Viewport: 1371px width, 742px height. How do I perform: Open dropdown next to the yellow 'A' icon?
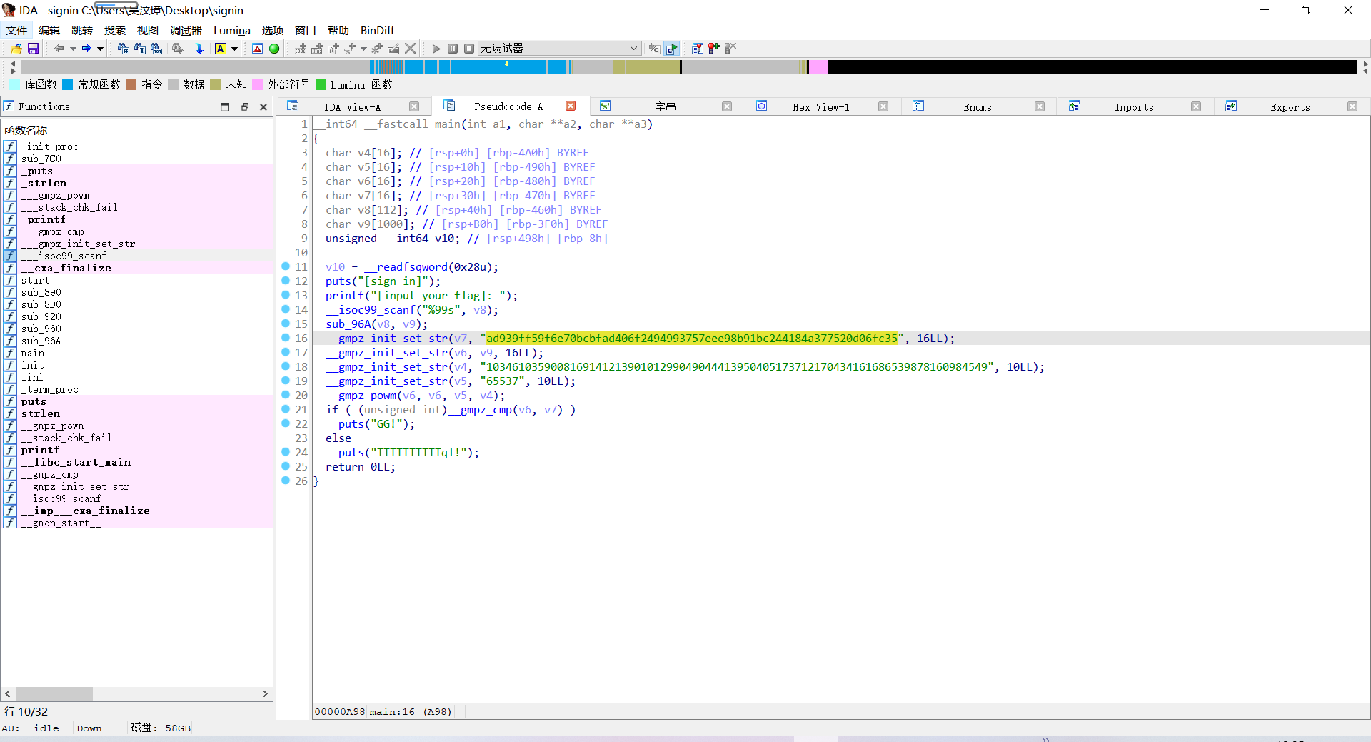pyautogui.click(x=234, y=49)
